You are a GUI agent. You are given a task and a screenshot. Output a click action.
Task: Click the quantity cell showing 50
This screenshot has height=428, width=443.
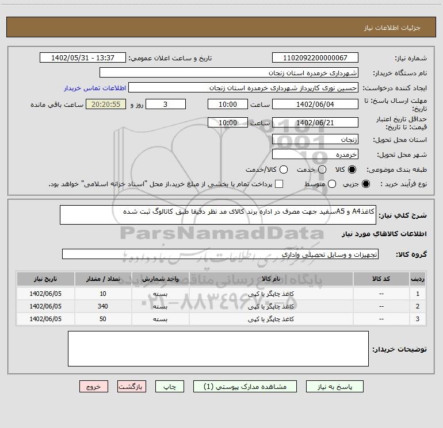point(103,319)
